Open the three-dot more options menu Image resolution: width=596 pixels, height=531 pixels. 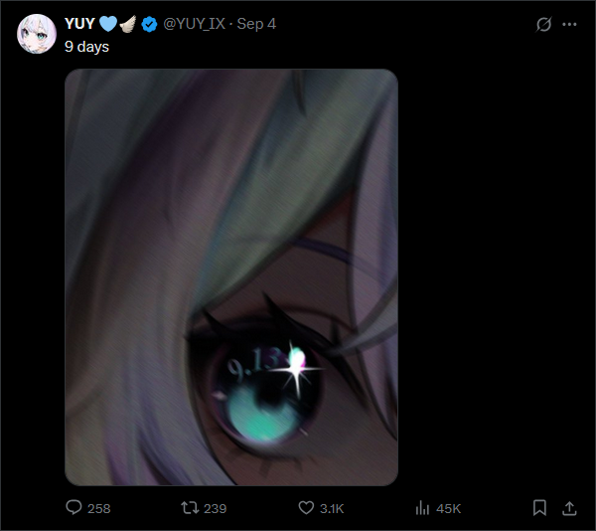tap(569, 24)
